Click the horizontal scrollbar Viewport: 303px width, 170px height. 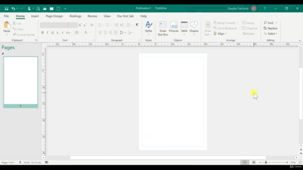(x=168, y=158)
